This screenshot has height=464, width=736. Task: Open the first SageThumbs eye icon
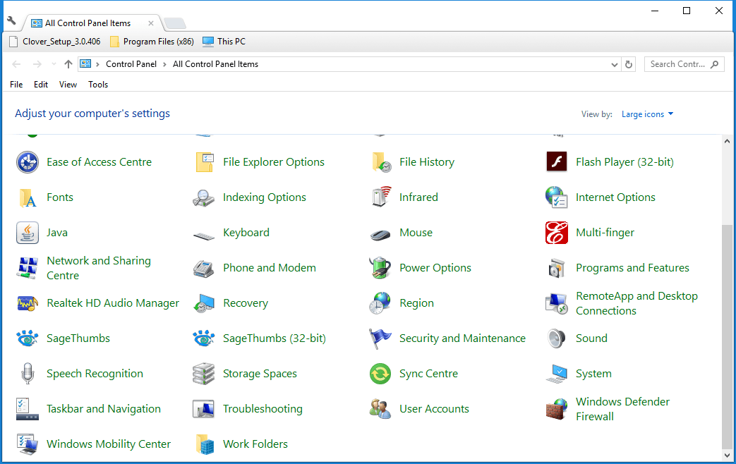tap(28, 338)
